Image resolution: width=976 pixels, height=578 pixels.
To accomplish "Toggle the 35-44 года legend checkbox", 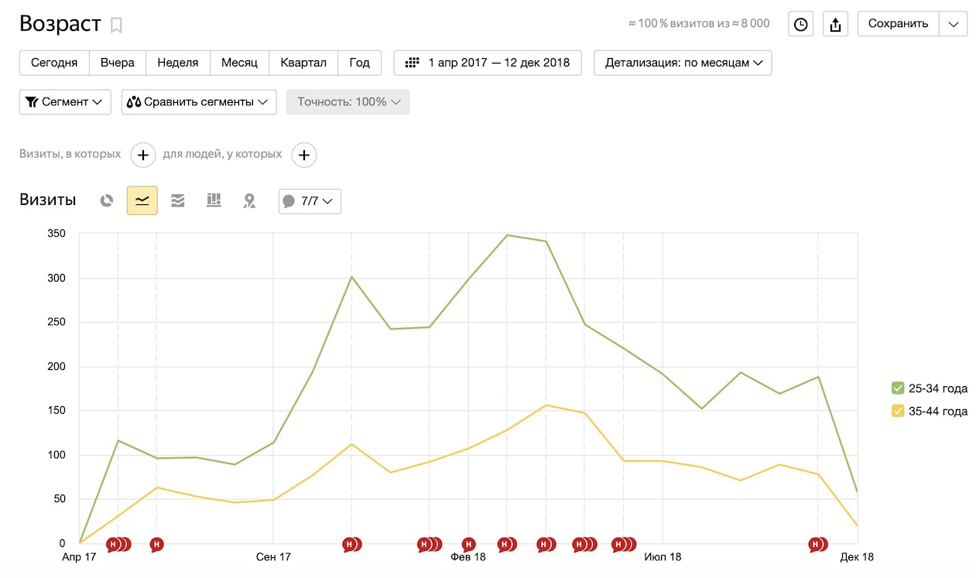I will click(898, 412).
